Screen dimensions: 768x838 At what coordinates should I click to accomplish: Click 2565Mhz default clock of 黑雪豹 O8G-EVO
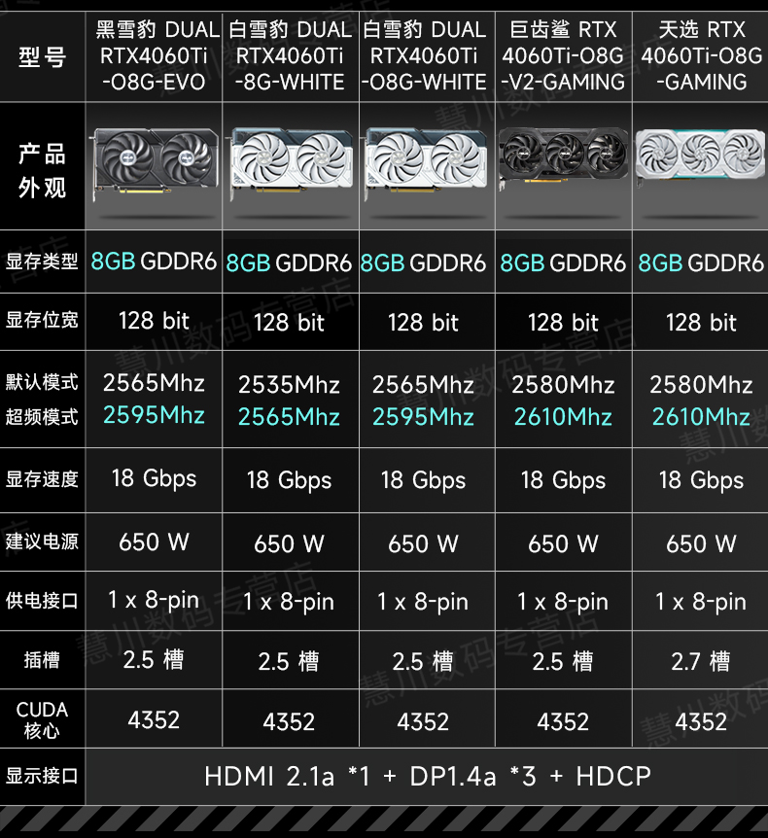coord(154,383)
